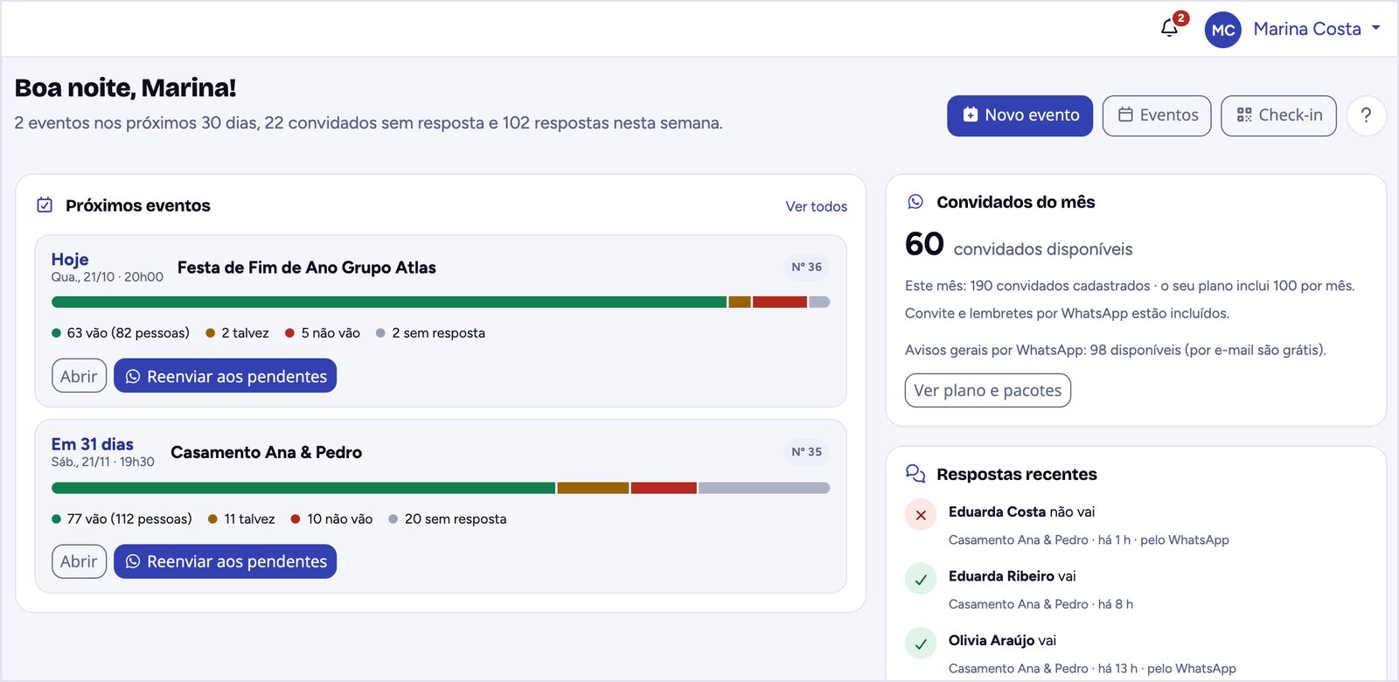Click the 11 talvez legend entry
Screen dimensions: 1399x682
tap(241, 519)
